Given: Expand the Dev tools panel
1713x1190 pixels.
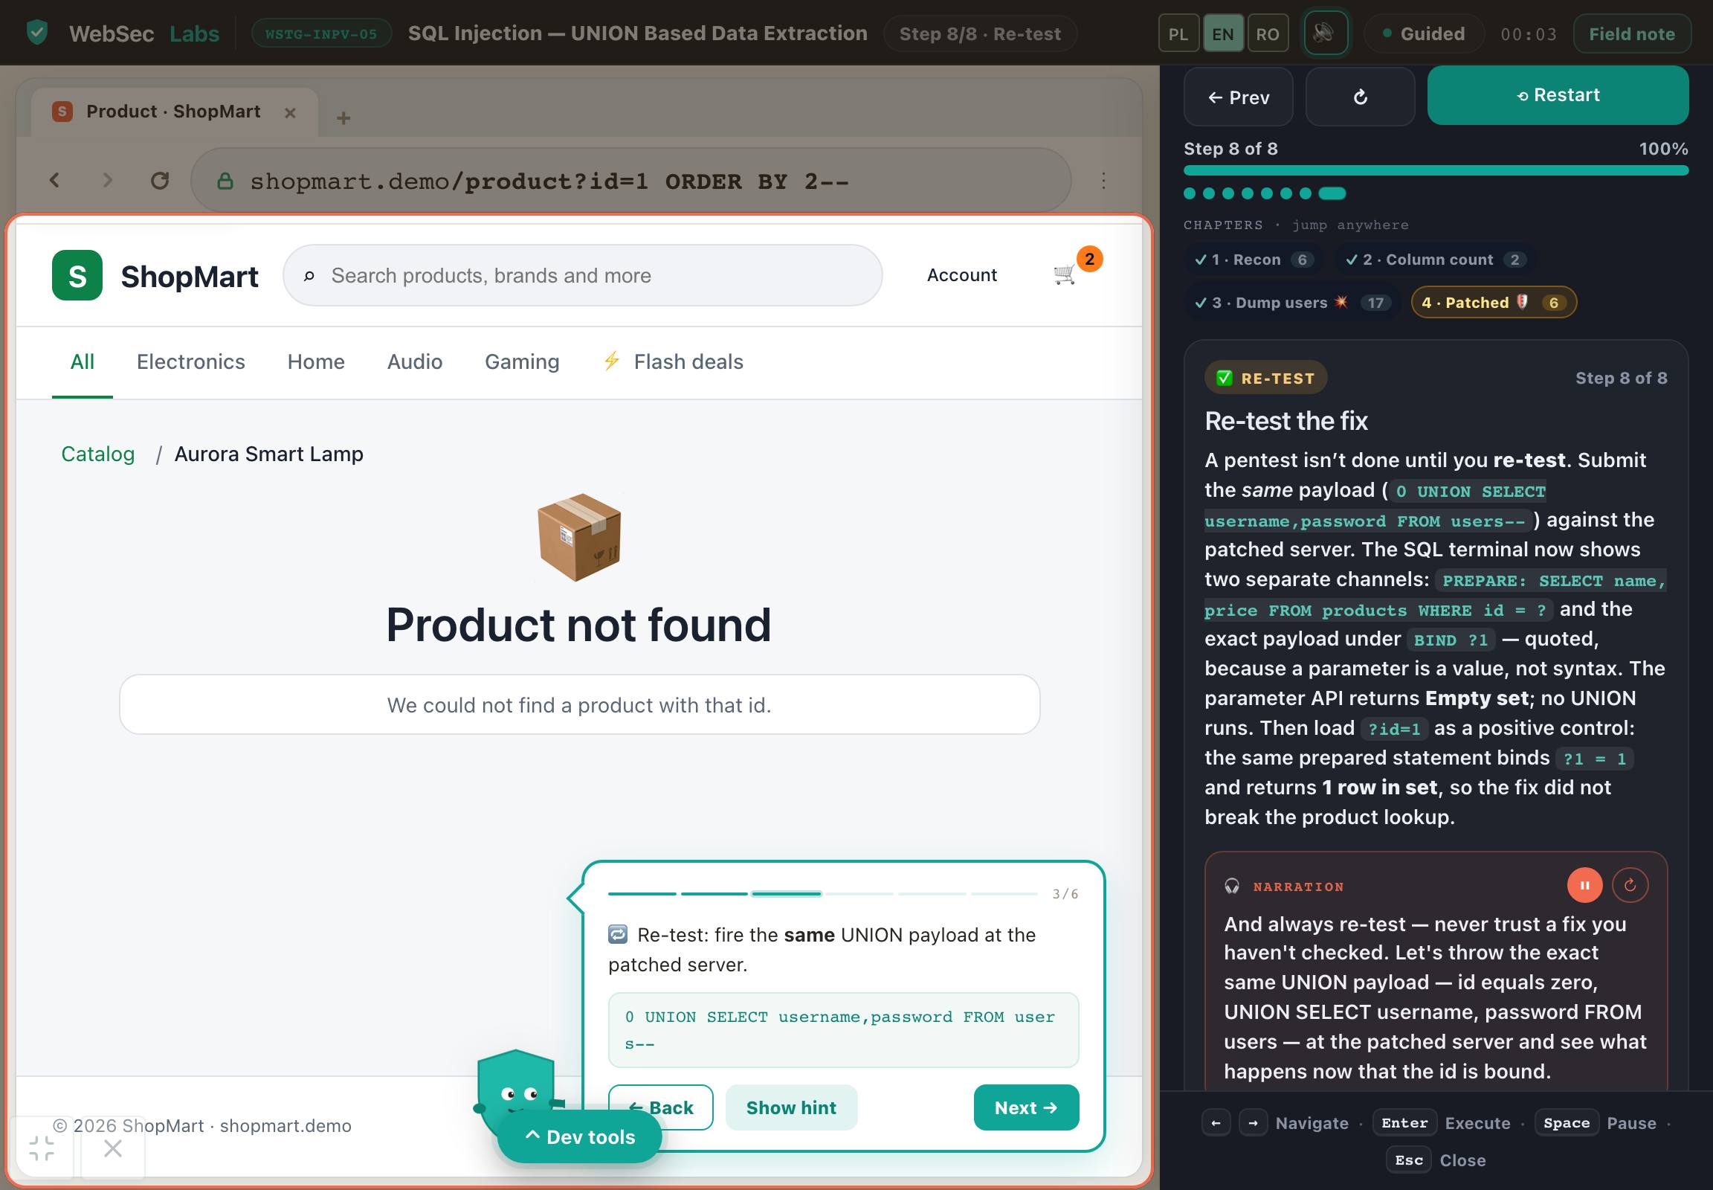Looking at the screenshot, I should 580,1137.
